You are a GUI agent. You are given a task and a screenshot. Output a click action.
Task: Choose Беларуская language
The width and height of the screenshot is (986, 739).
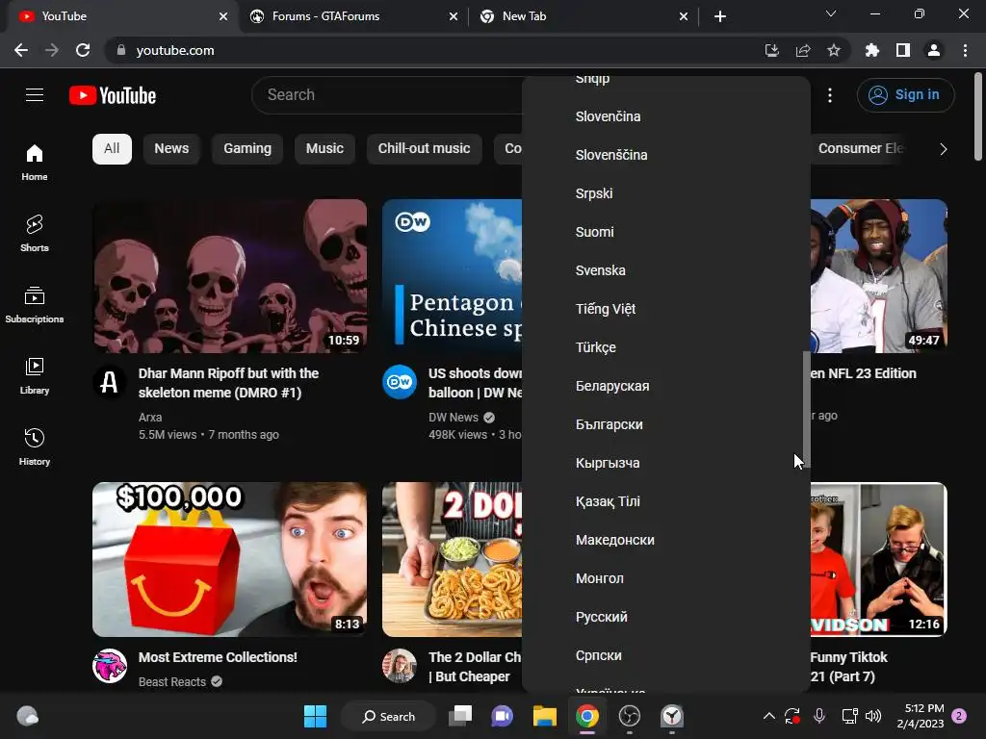click(x=666, y=386)
